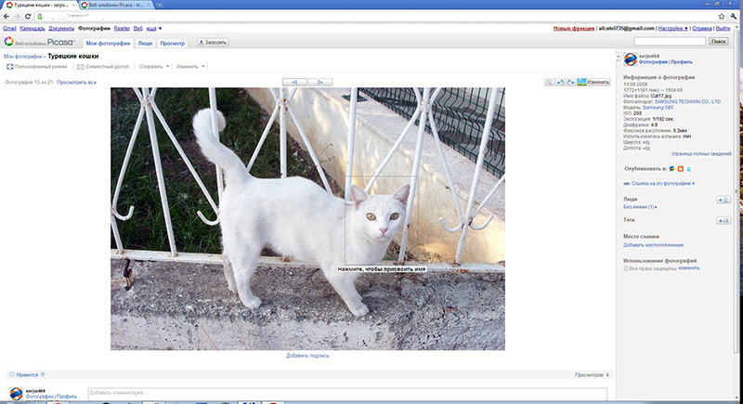Click the serjio404 avatar in the sidebar
Screen dimensions: 743x404
click(x=631, y=59)
